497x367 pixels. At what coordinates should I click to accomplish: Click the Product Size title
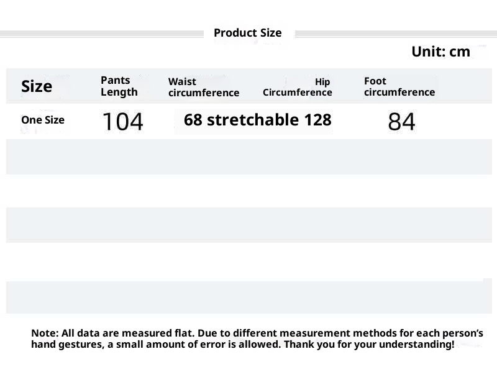pyautogui.click(x=247, y=33)
